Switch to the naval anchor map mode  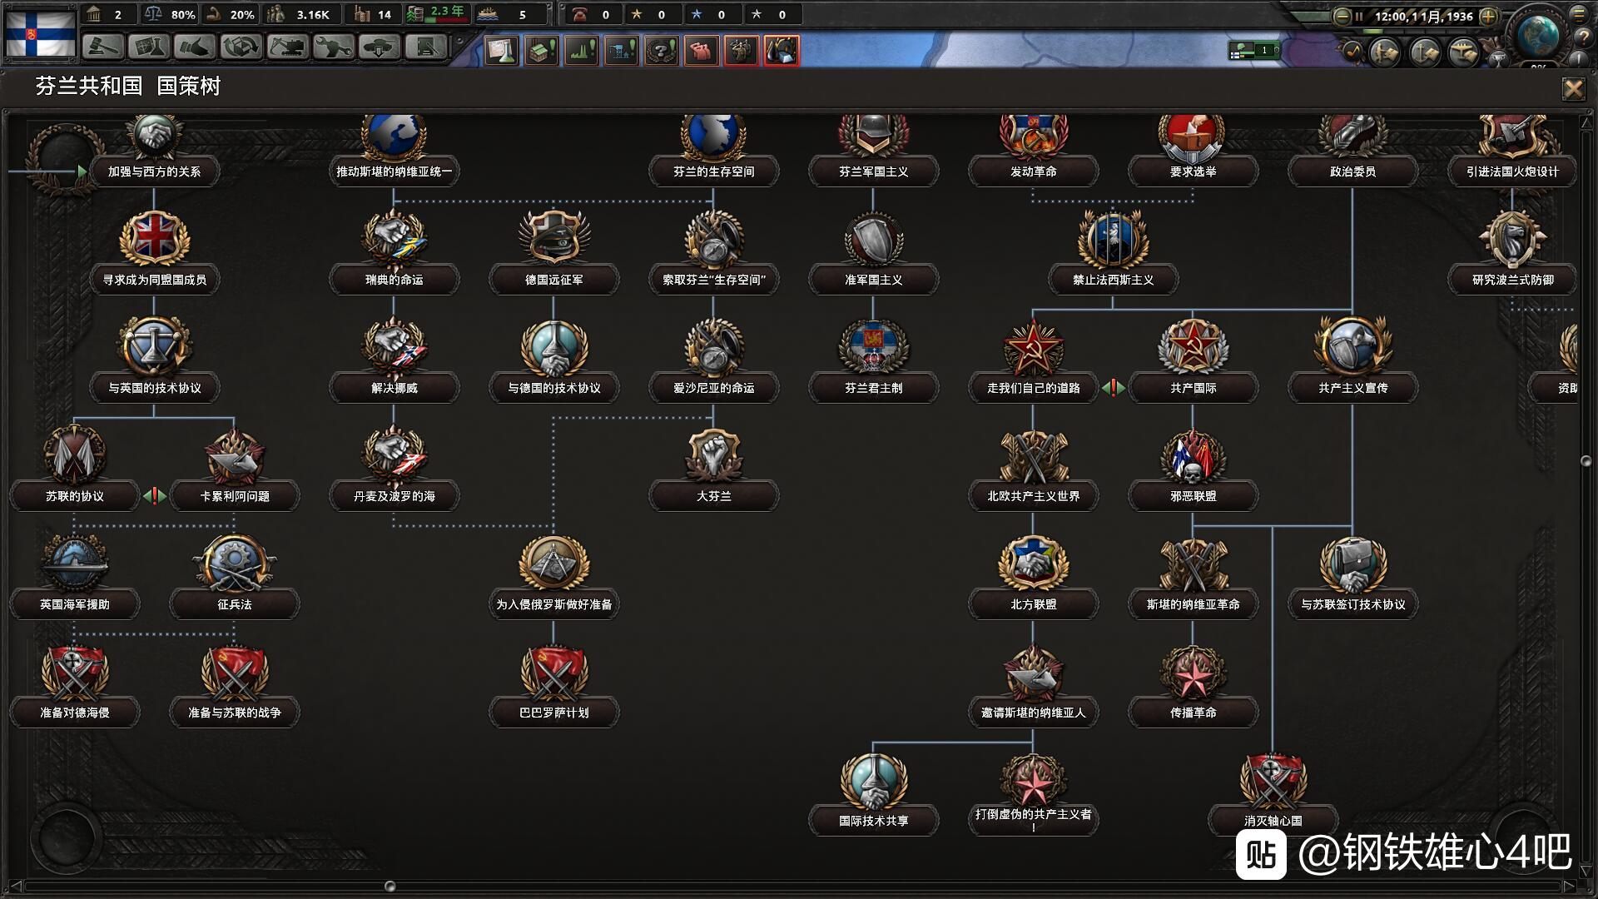pos(1425,52)
